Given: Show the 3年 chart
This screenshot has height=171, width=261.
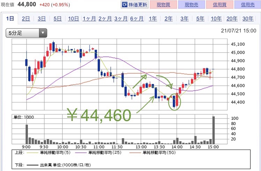Looking at the screenshot, I should pos(184,18).
